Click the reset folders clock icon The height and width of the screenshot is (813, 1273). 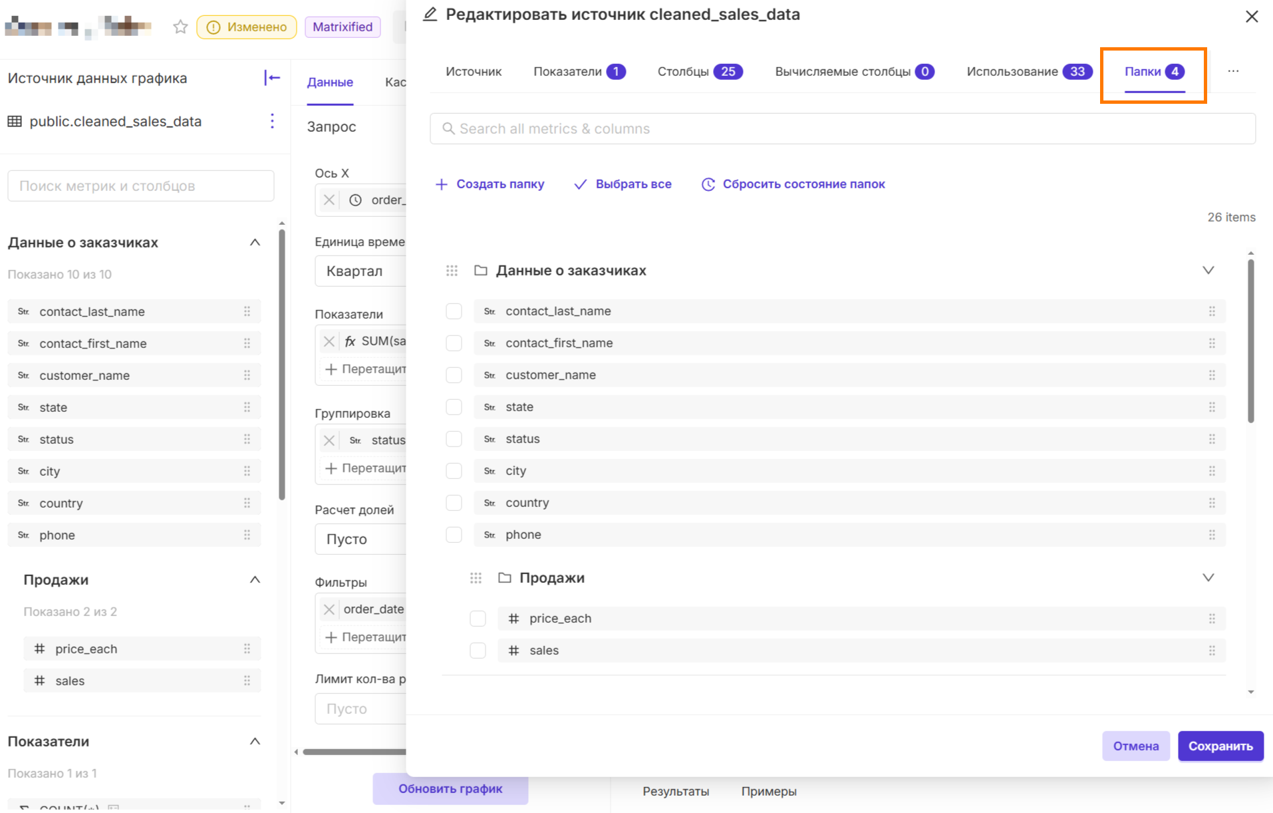coord(708,184)
